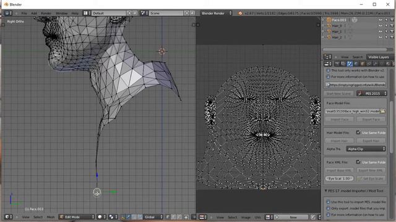Toggle Hair_1 renderability camera icon
This screenshot has width=396, height=222.
[392, 31]
